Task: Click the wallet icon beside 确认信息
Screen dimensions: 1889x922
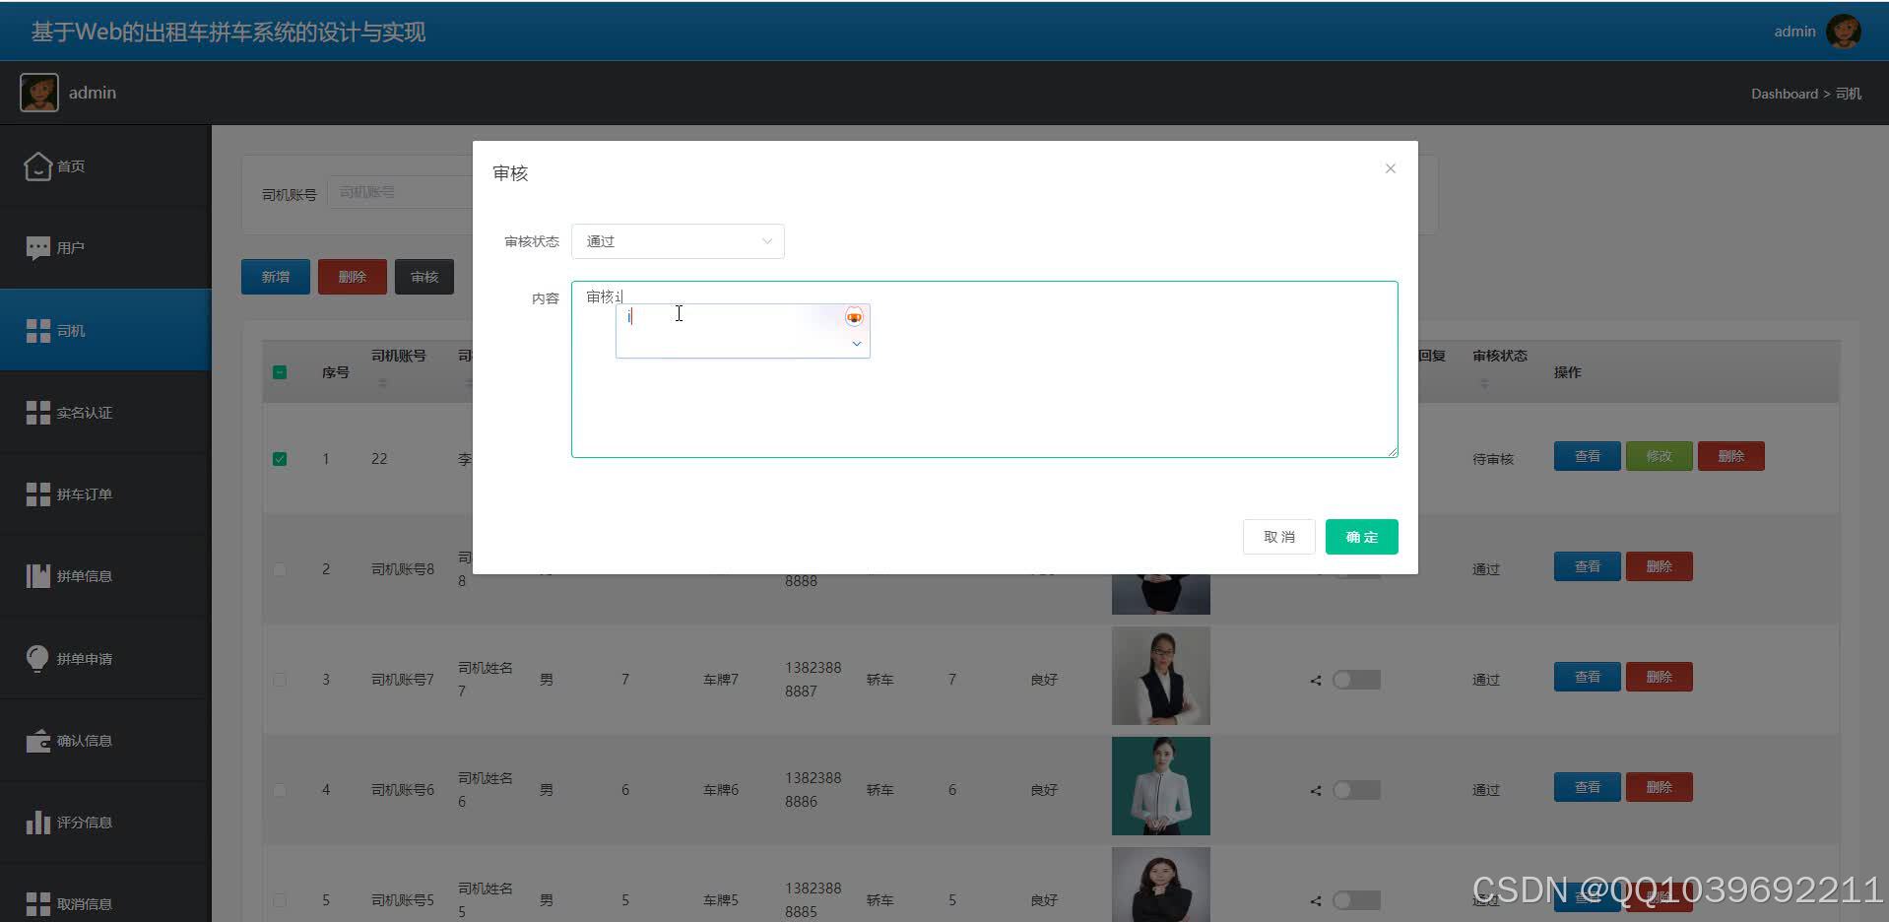Action: pos(37,741)
